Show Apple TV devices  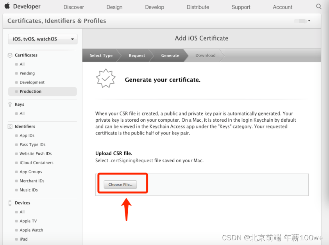tap(28, 221)
